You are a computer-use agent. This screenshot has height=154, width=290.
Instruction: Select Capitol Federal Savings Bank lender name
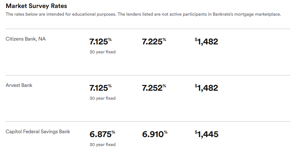coord(38,132)
